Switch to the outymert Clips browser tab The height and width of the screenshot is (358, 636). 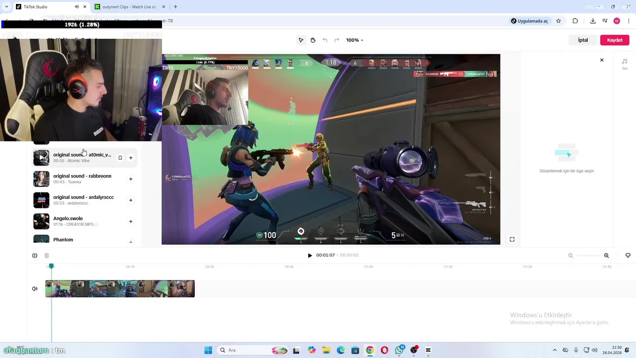click(129, 7)
